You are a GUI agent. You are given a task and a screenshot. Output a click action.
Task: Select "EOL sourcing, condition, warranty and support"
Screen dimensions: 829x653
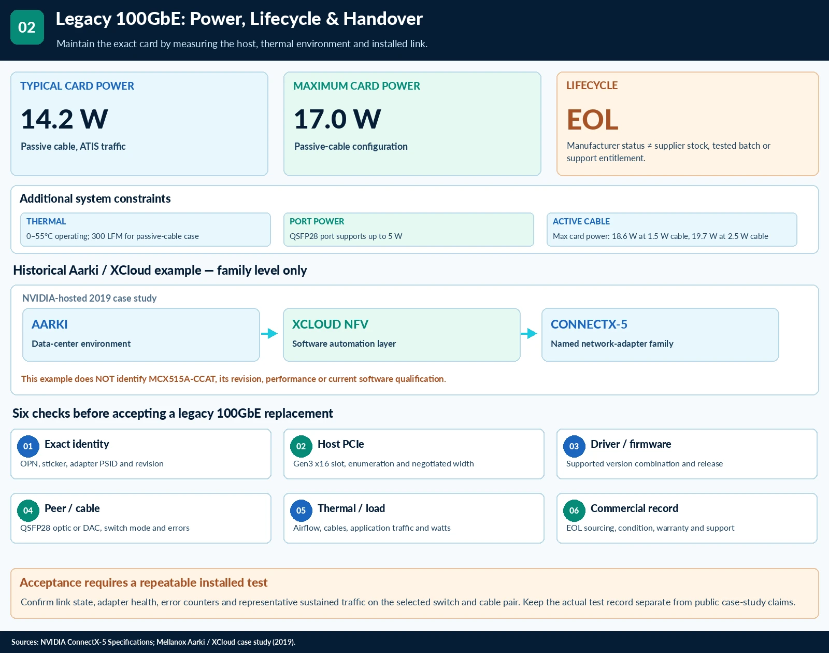(x=650, y=528)
